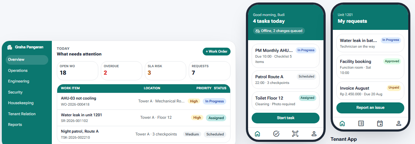Open the Overdue stat card
Viewport: 415px width, 144px height.
click(122, 71)
